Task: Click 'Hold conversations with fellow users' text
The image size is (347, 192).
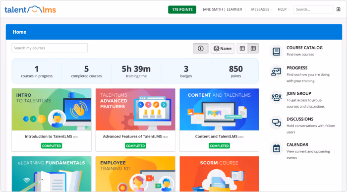Action: 311,129
